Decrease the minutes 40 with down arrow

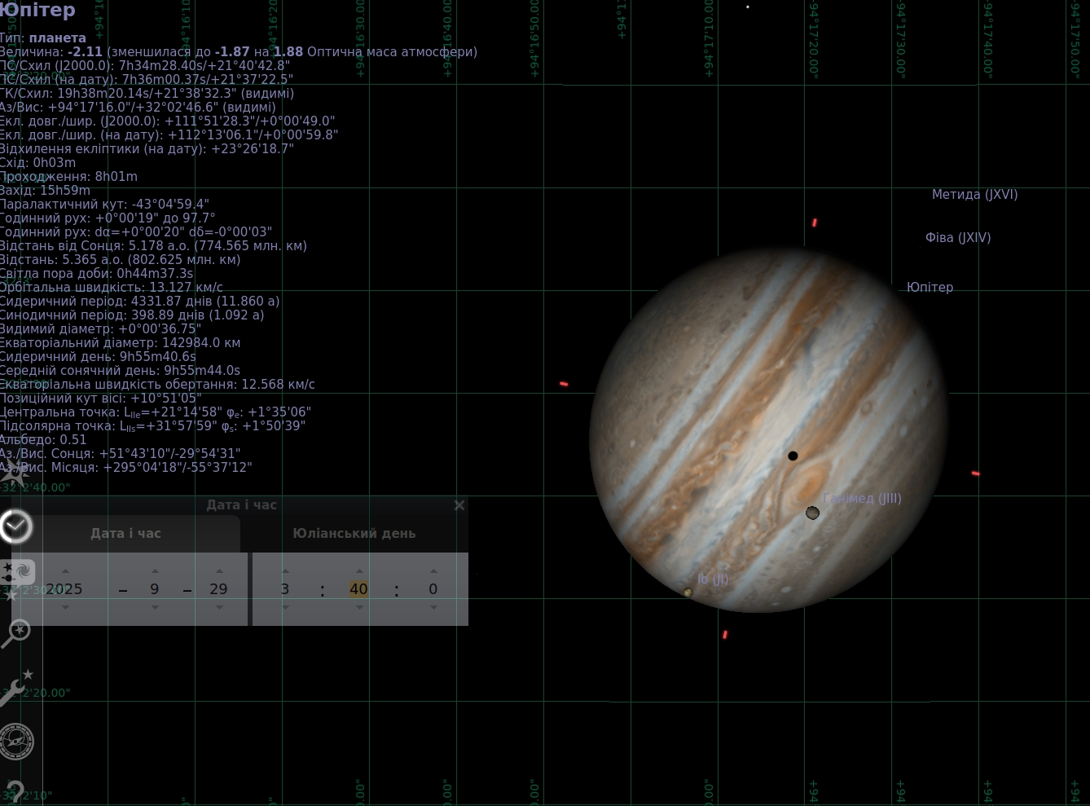pyautogui.click(x=359, y=607)
